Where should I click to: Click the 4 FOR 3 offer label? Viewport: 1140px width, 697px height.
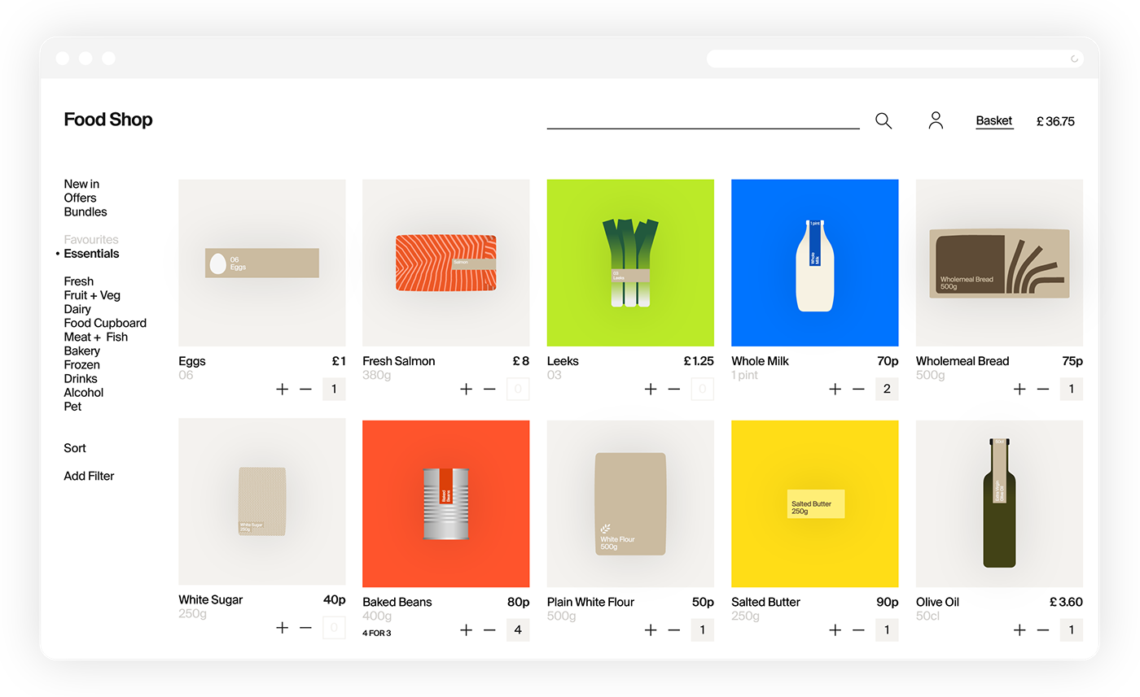[x=377, y=633]
